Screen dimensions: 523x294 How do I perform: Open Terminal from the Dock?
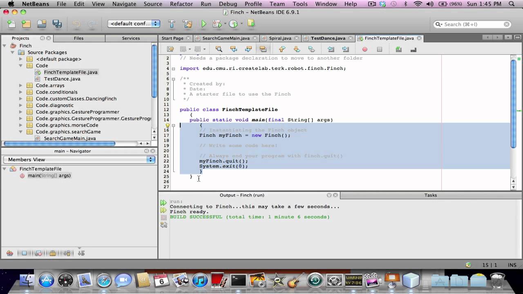(x=238, y=281)
